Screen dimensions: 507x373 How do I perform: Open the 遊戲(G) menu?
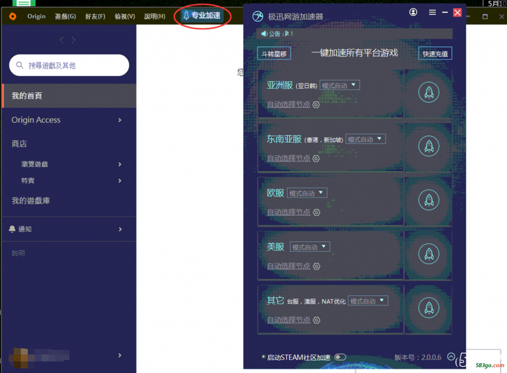pos(65,16)
